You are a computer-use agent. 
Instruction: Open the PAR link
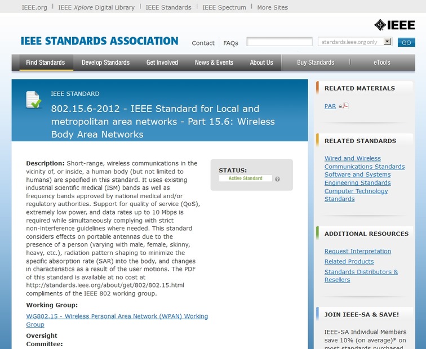tap(330, 106)
